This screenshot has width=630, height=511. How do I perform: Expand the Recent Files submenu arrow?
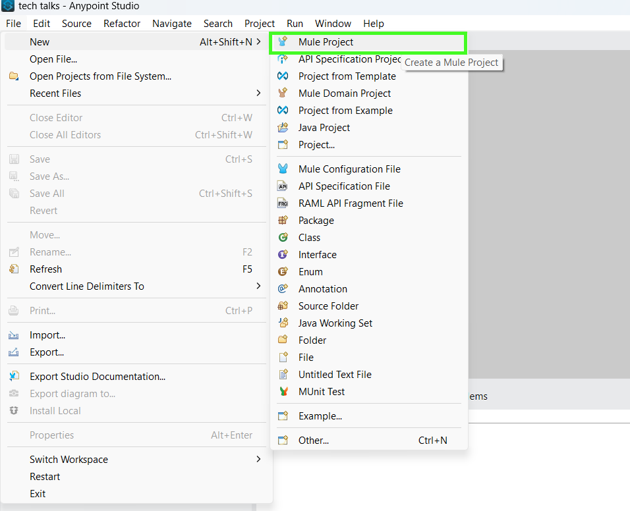click(x=258, y=93)
